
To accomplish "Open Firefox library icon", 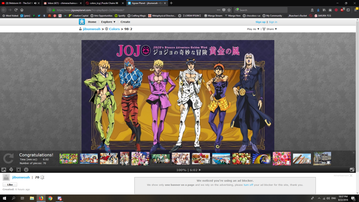I will click(x=324, y=10).
